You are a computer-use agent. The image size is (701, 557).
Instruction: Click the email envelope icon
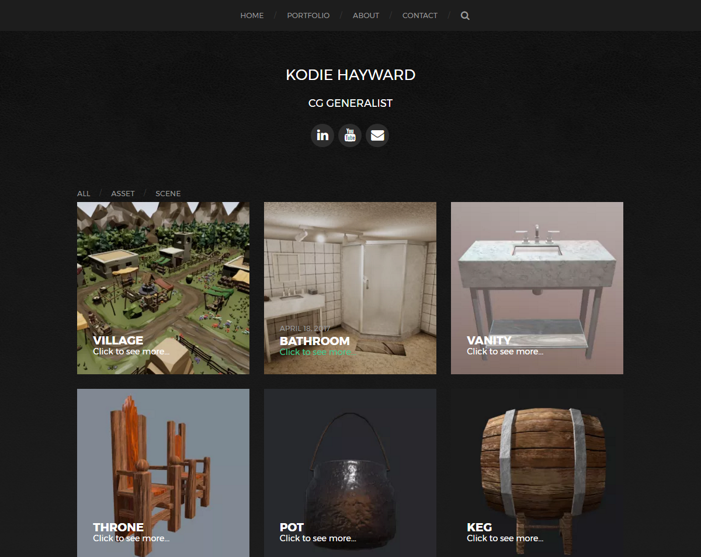click(x=377, y=135)
